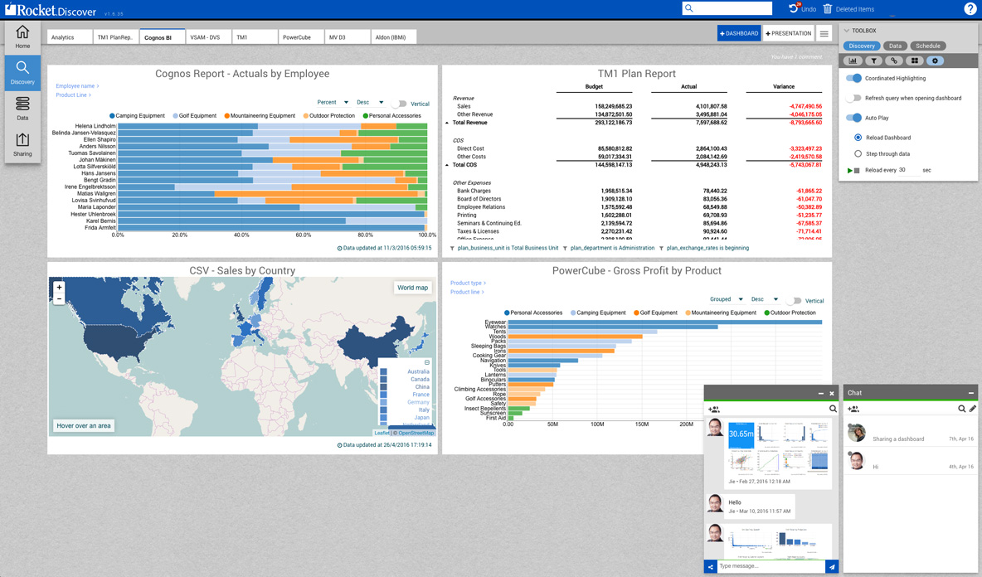This screenshot has width=982, height=577.
Task: Open the help question mark icon
Action: pyautogui.click(x=970, y=9)
